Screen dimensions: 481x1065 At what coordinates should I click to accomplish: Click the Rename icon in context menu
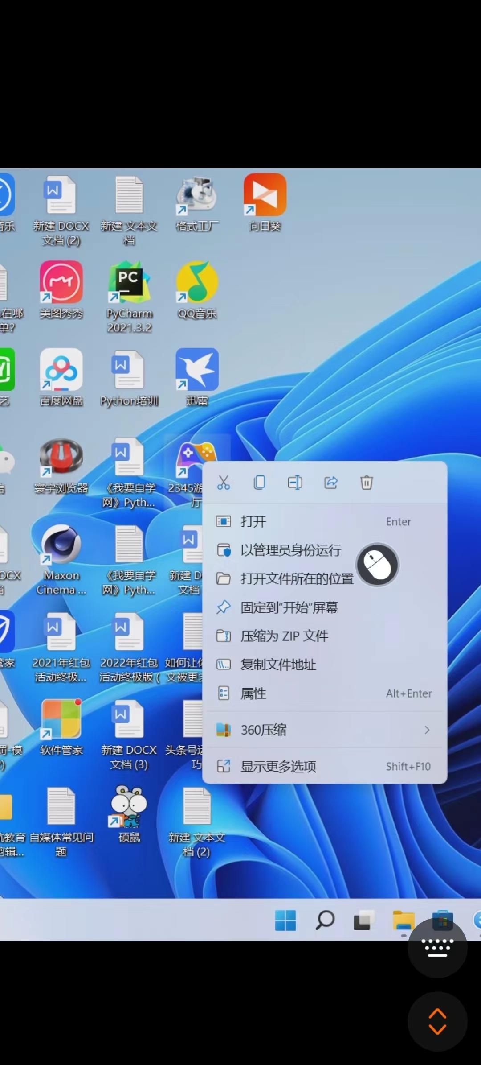(x=295, y=483)
